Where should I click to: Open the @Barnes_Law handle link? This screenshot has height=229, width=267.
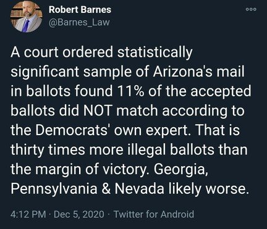pyautogui.click(x=79, y=22)
